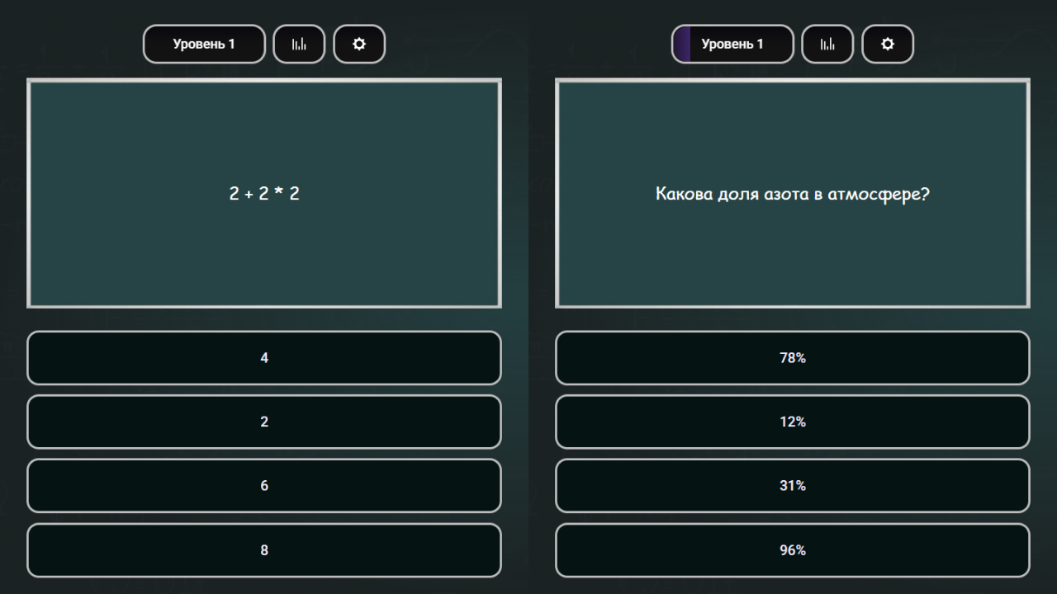Select the "12%" answer option

(793, 422)
